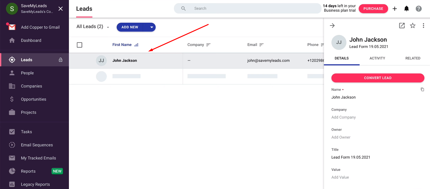This screenshot has height=189, width=430.
Task: Click into the Search field
Action: click(x=248, y=9)
